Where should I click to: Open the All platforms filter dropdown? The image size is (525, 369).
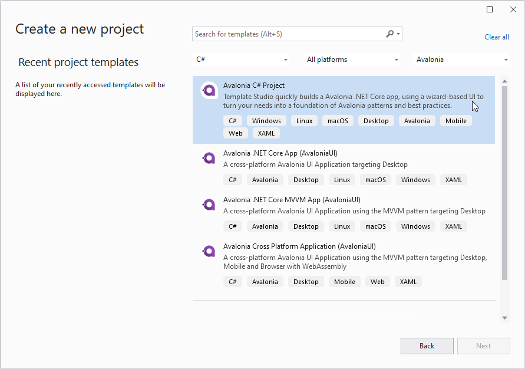[x=352, y=60]
